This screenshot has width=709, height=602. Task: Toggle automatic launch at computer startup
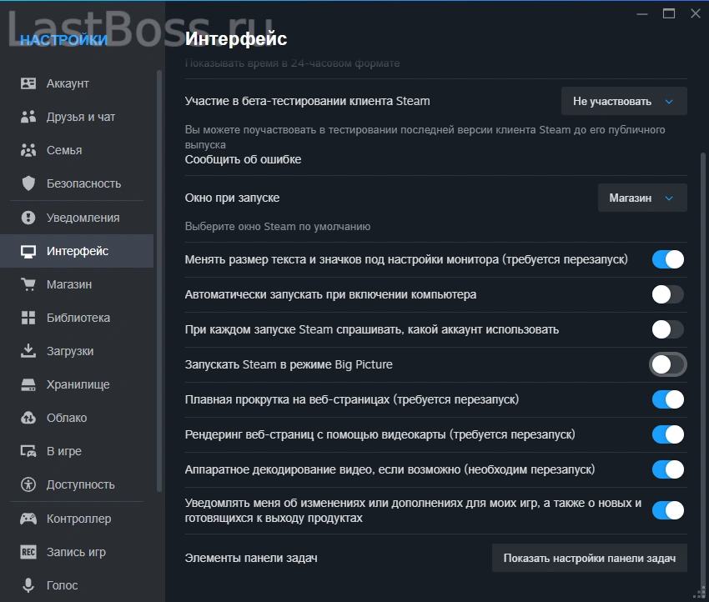pos(667,294)
